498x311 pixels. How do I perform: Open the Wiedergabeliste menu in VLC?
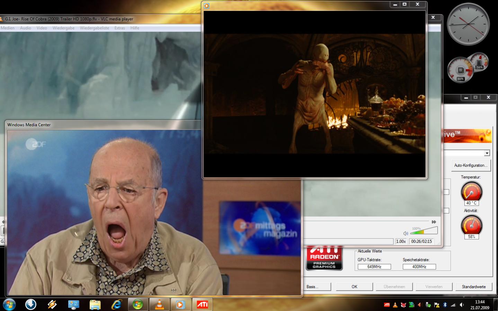click(x=94, y=28)
